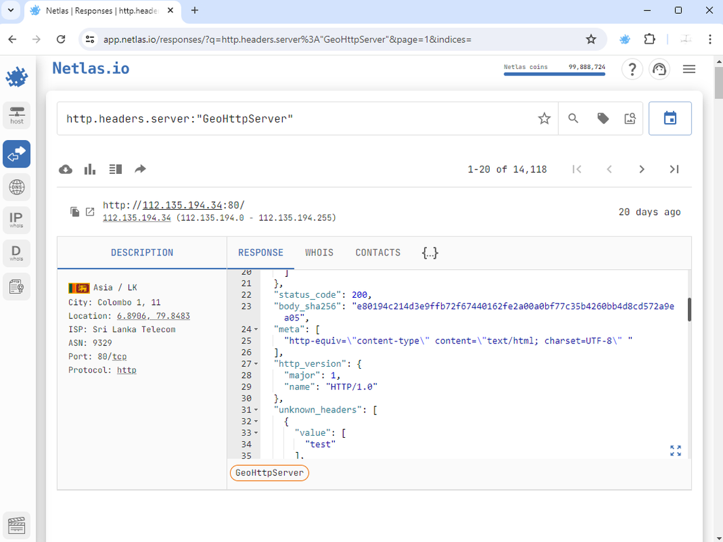
Task: Click the GeoHttpServer tag button
Action: [269, 473]
